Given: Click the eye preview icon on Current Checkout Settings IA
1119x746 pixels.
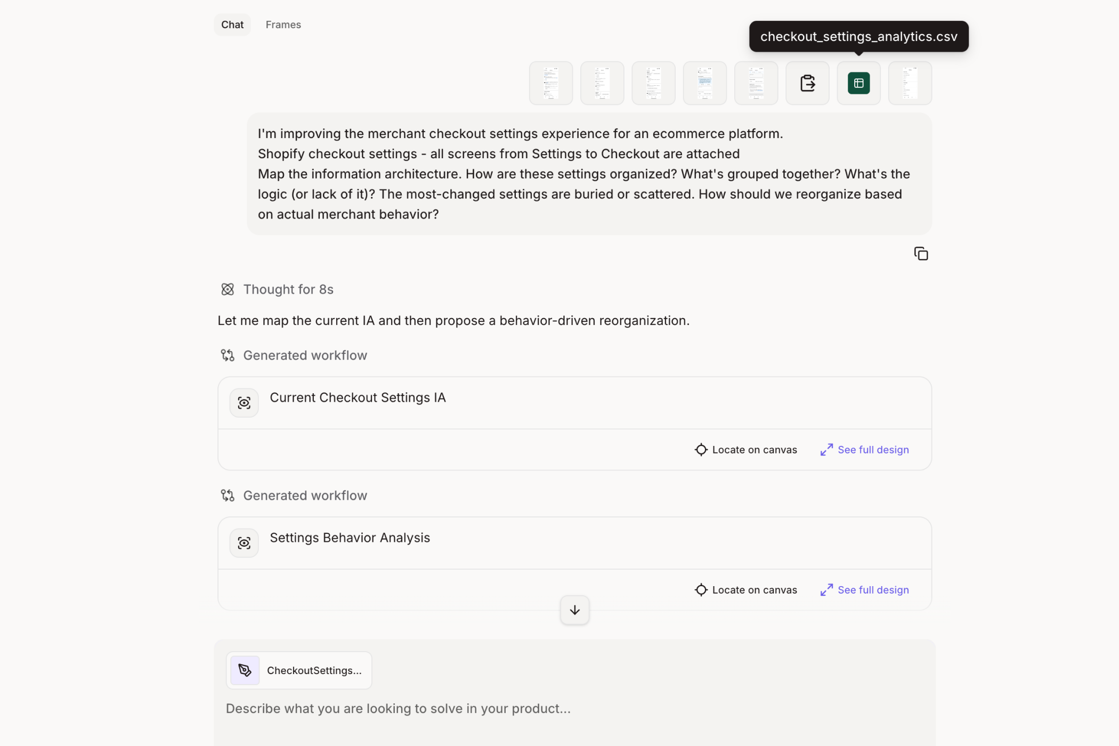Looking at the screenshot, I should coord(244,403).
